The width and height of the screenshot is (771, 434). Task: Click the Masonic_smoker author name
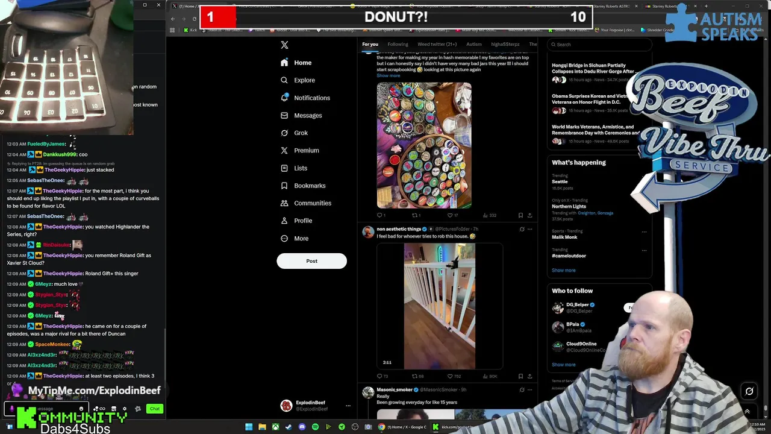click(x=395, y=389)
